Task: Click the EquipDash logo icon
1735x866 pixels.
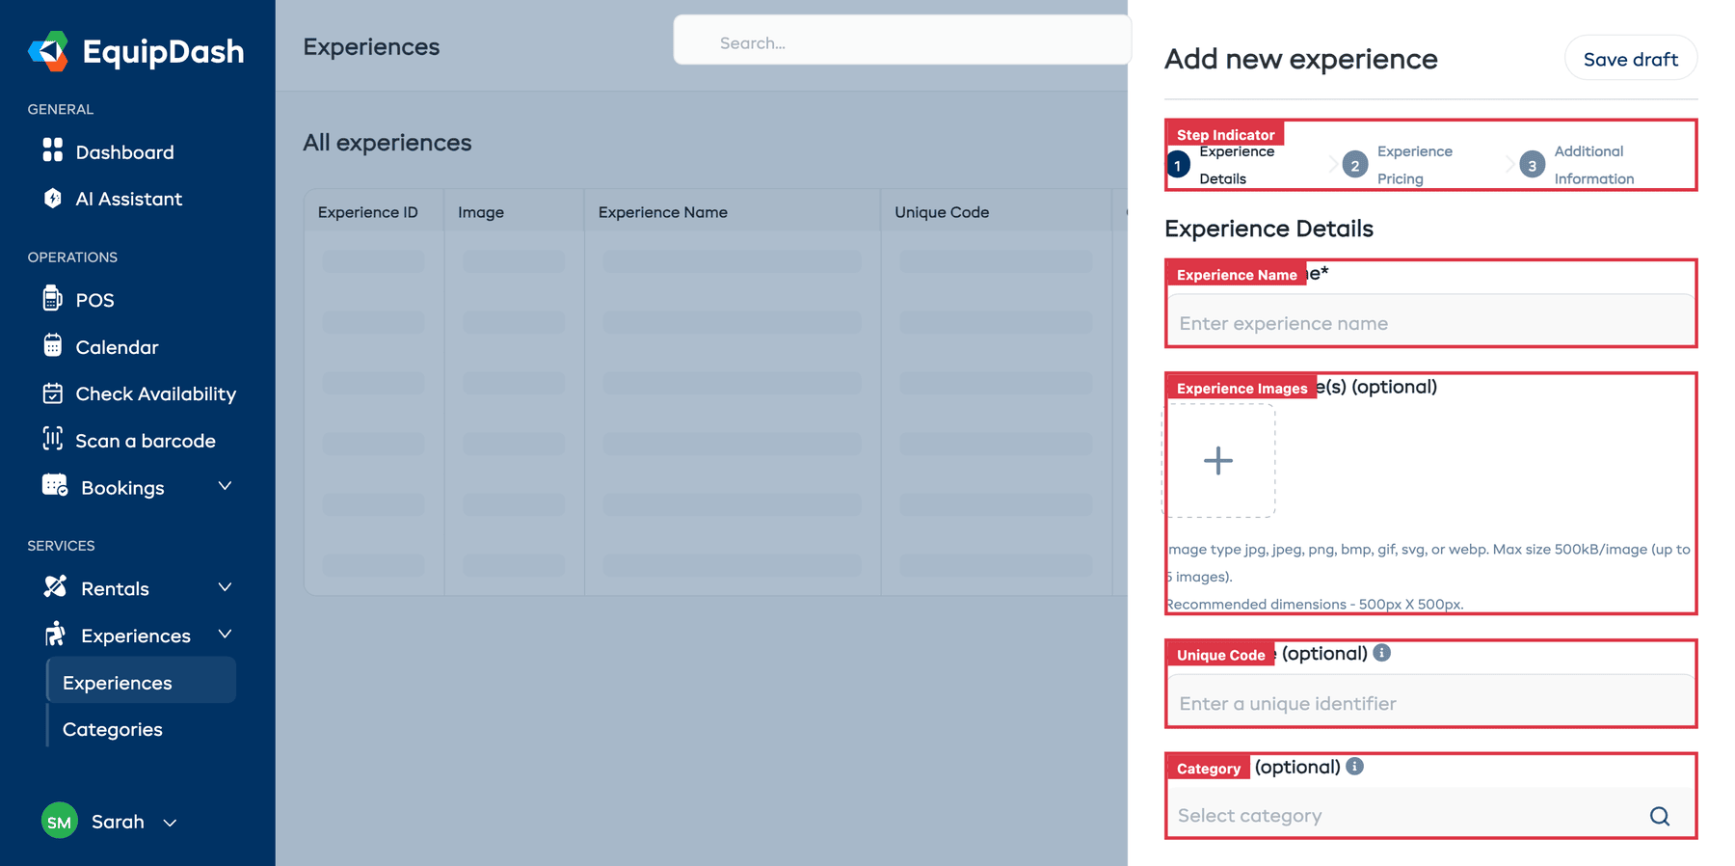Action: tap(48, 51)
